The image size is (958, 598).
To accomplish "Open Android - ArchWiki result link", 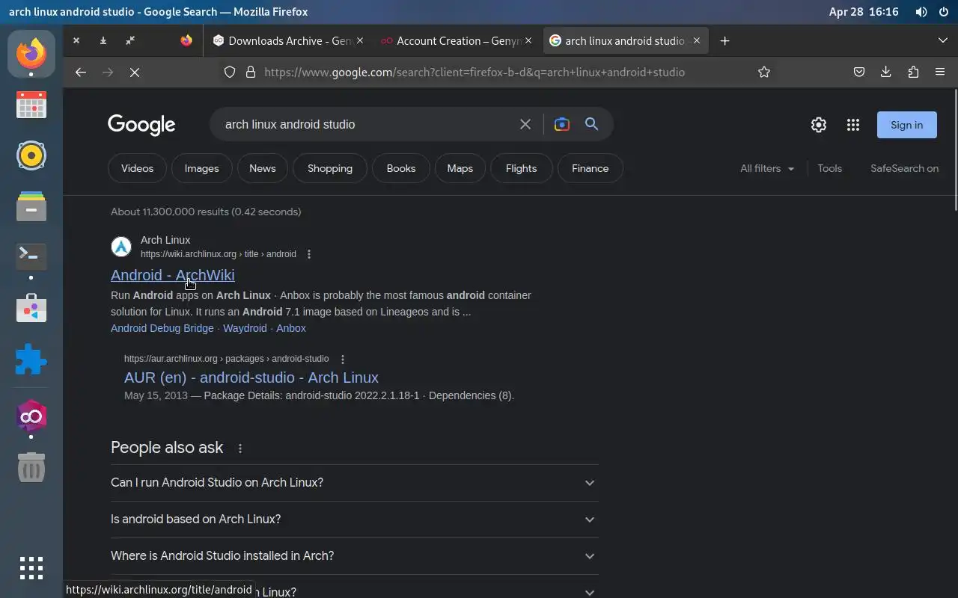I will click(x=173, y=275).
